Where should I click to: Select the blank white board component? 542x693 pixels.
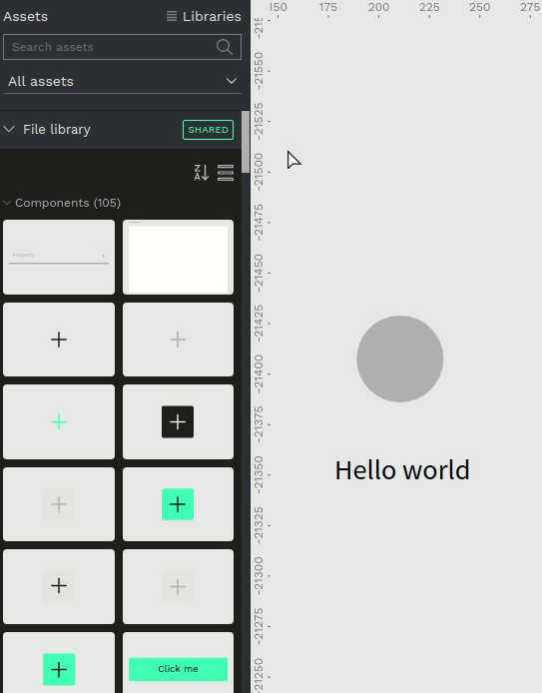click(x=178, y=258)
